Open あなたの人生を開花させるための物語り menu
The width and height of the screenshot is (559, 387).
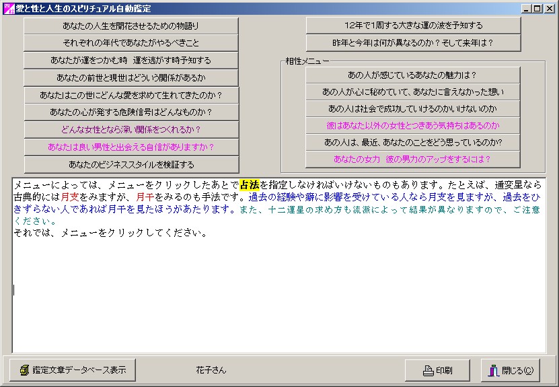coord(131,26)
